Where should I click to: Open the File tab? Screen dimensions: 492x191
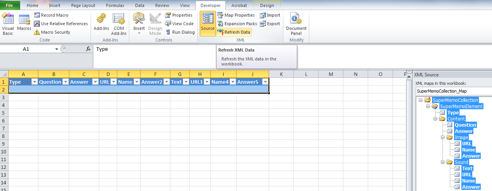coord(10,5)
